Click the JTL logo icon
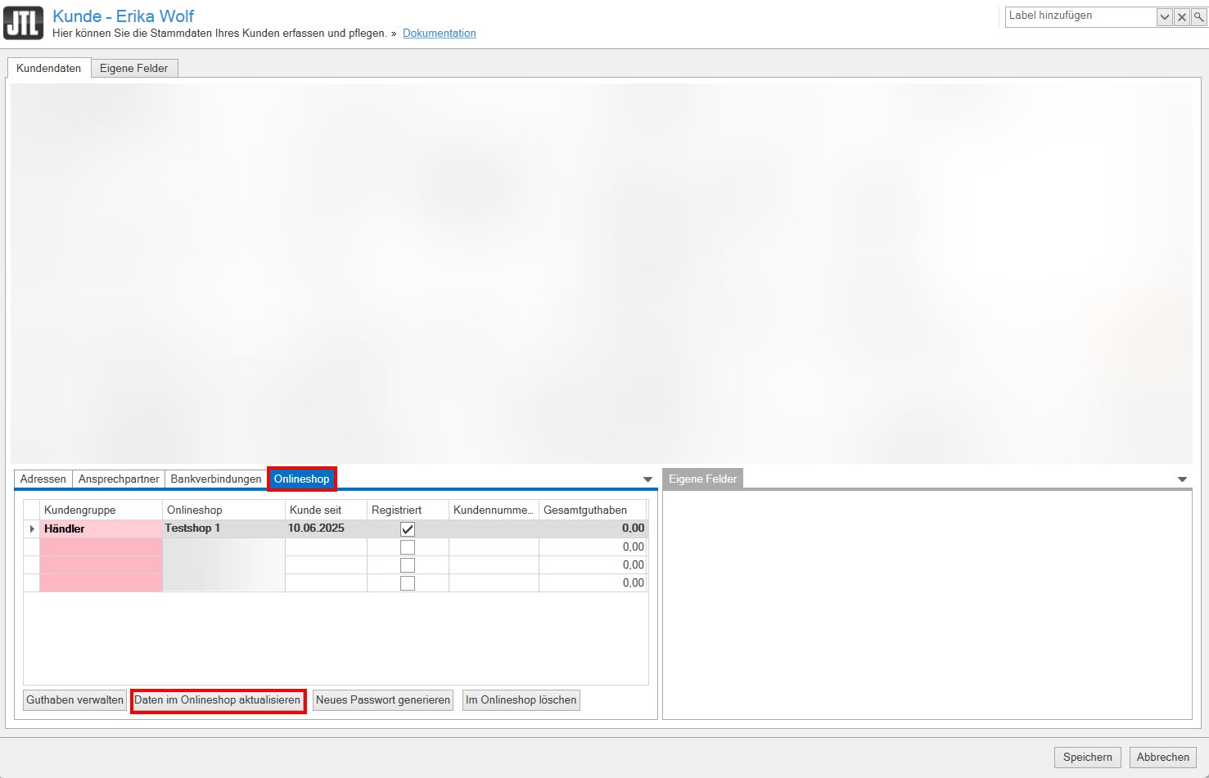 tap(23, 23)
